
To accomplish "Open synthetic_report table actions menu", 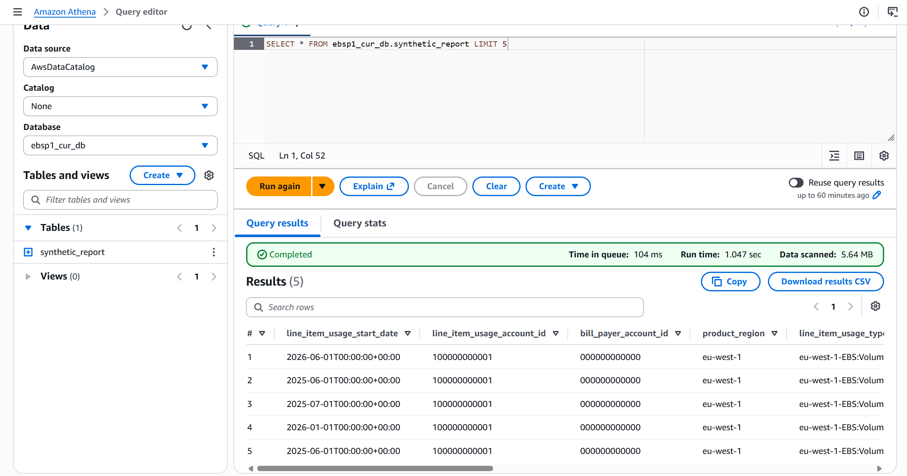I will (x=213, y=252).
